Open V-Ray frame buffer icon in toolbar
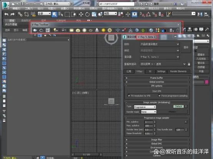 pos(48,30)
